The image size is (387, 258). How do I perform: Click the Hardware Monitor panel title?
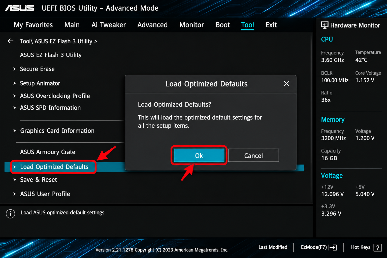coord(355,25)
